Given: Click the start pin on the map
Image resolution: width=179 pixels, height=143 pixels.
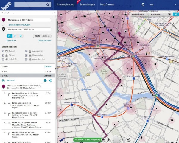Looking at the screenshot, I should tap(119, 34).
